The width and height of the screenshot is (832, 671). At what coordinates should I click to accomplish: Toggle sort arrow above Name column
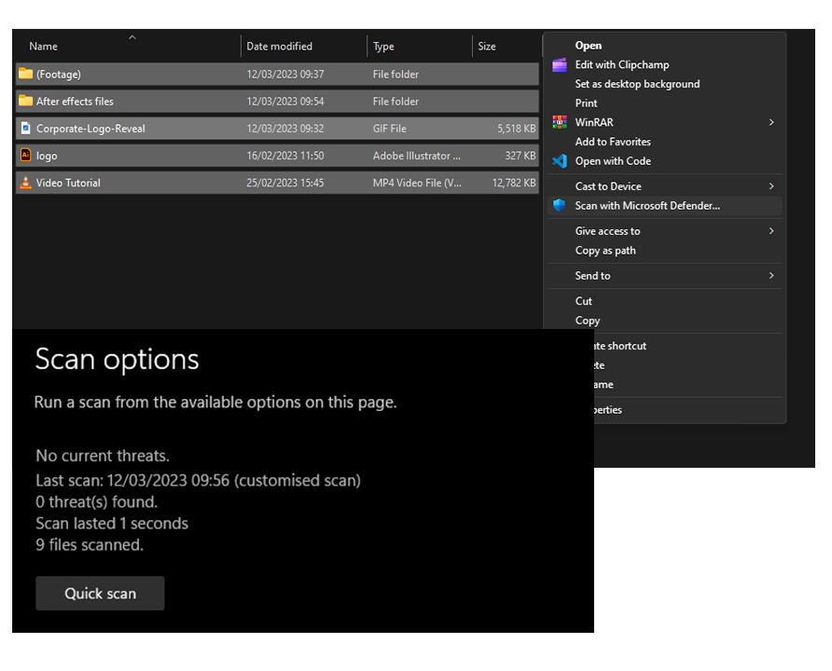coord(132,37)
